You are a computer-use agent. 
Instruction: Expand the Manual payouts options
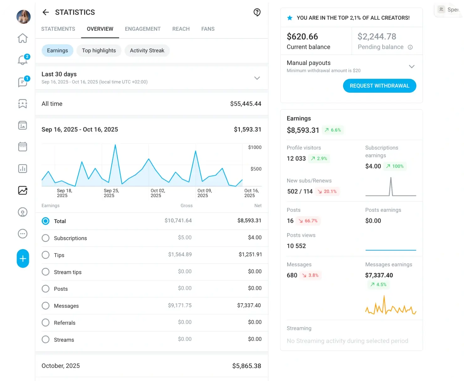(412, 66)
